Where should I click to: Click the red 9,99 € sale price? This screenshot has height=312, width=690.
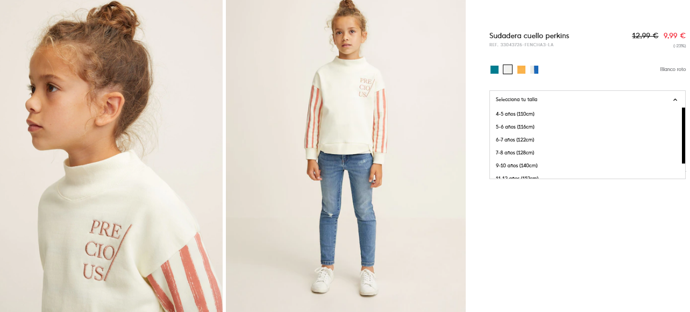[x=674, y=36]
